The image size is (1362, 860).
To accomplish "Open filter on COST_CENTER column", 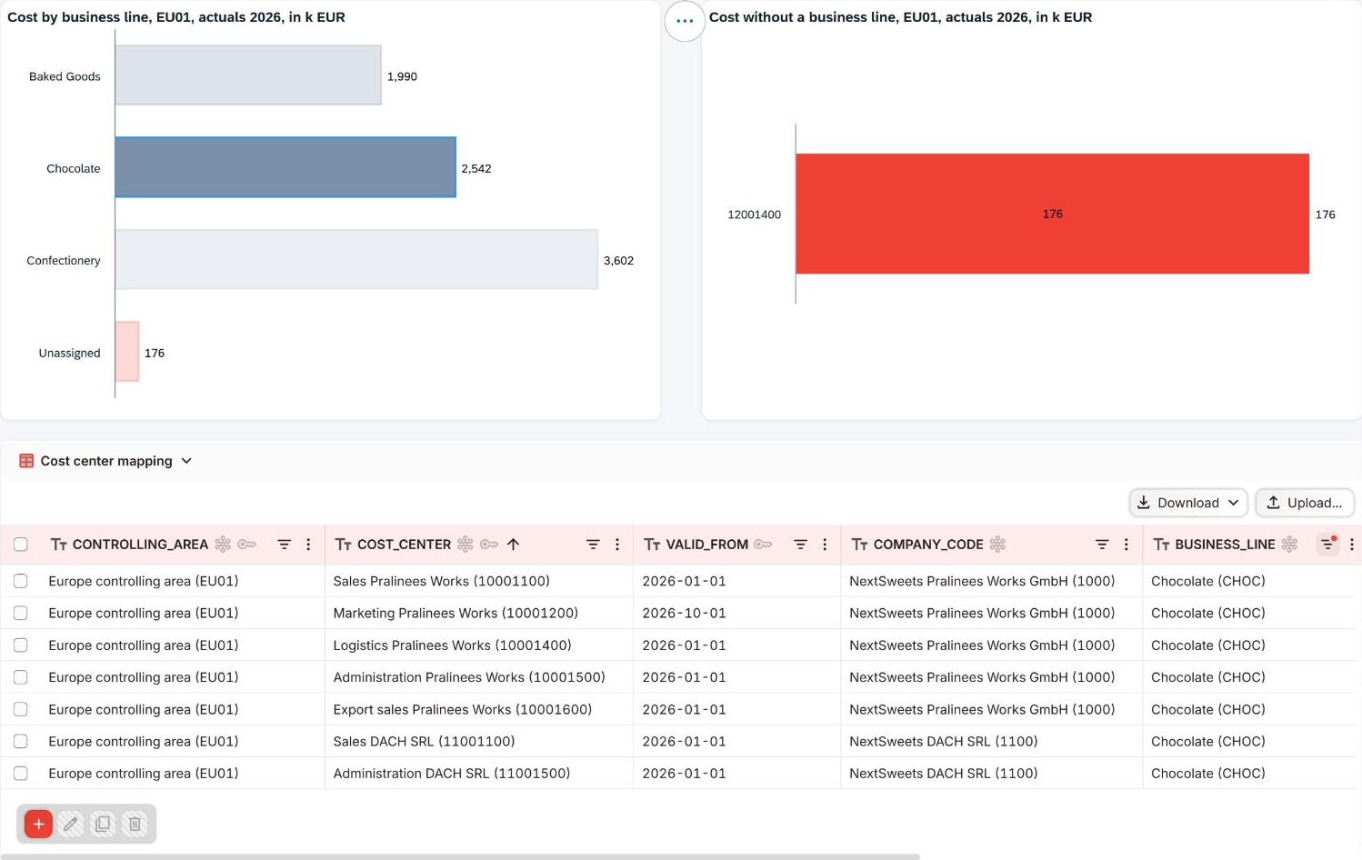I will coord(593,545).
